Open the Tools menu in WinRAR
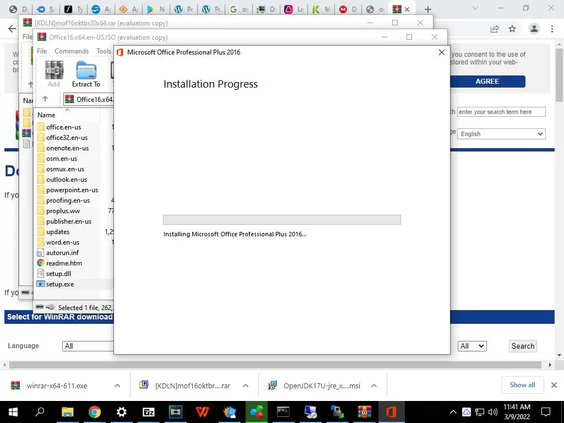The height and width of the screenshot is (423, 564). [x=104, y=51]
